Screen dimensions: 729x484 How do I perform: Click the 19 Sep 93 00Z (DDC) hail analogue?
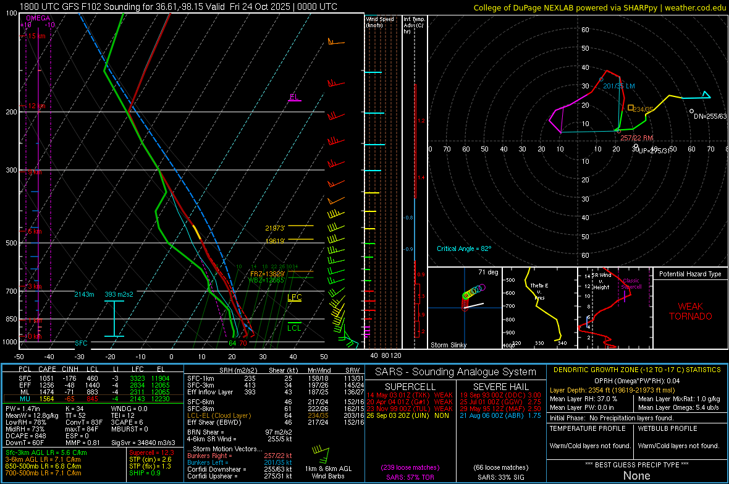(500, 395)
